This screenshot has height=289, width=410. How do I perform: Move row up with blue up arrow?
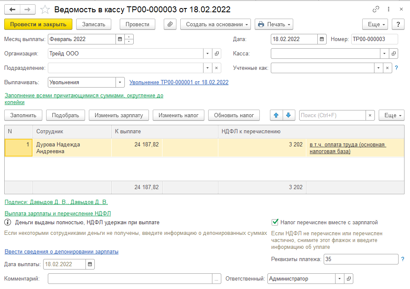(276, 116)
